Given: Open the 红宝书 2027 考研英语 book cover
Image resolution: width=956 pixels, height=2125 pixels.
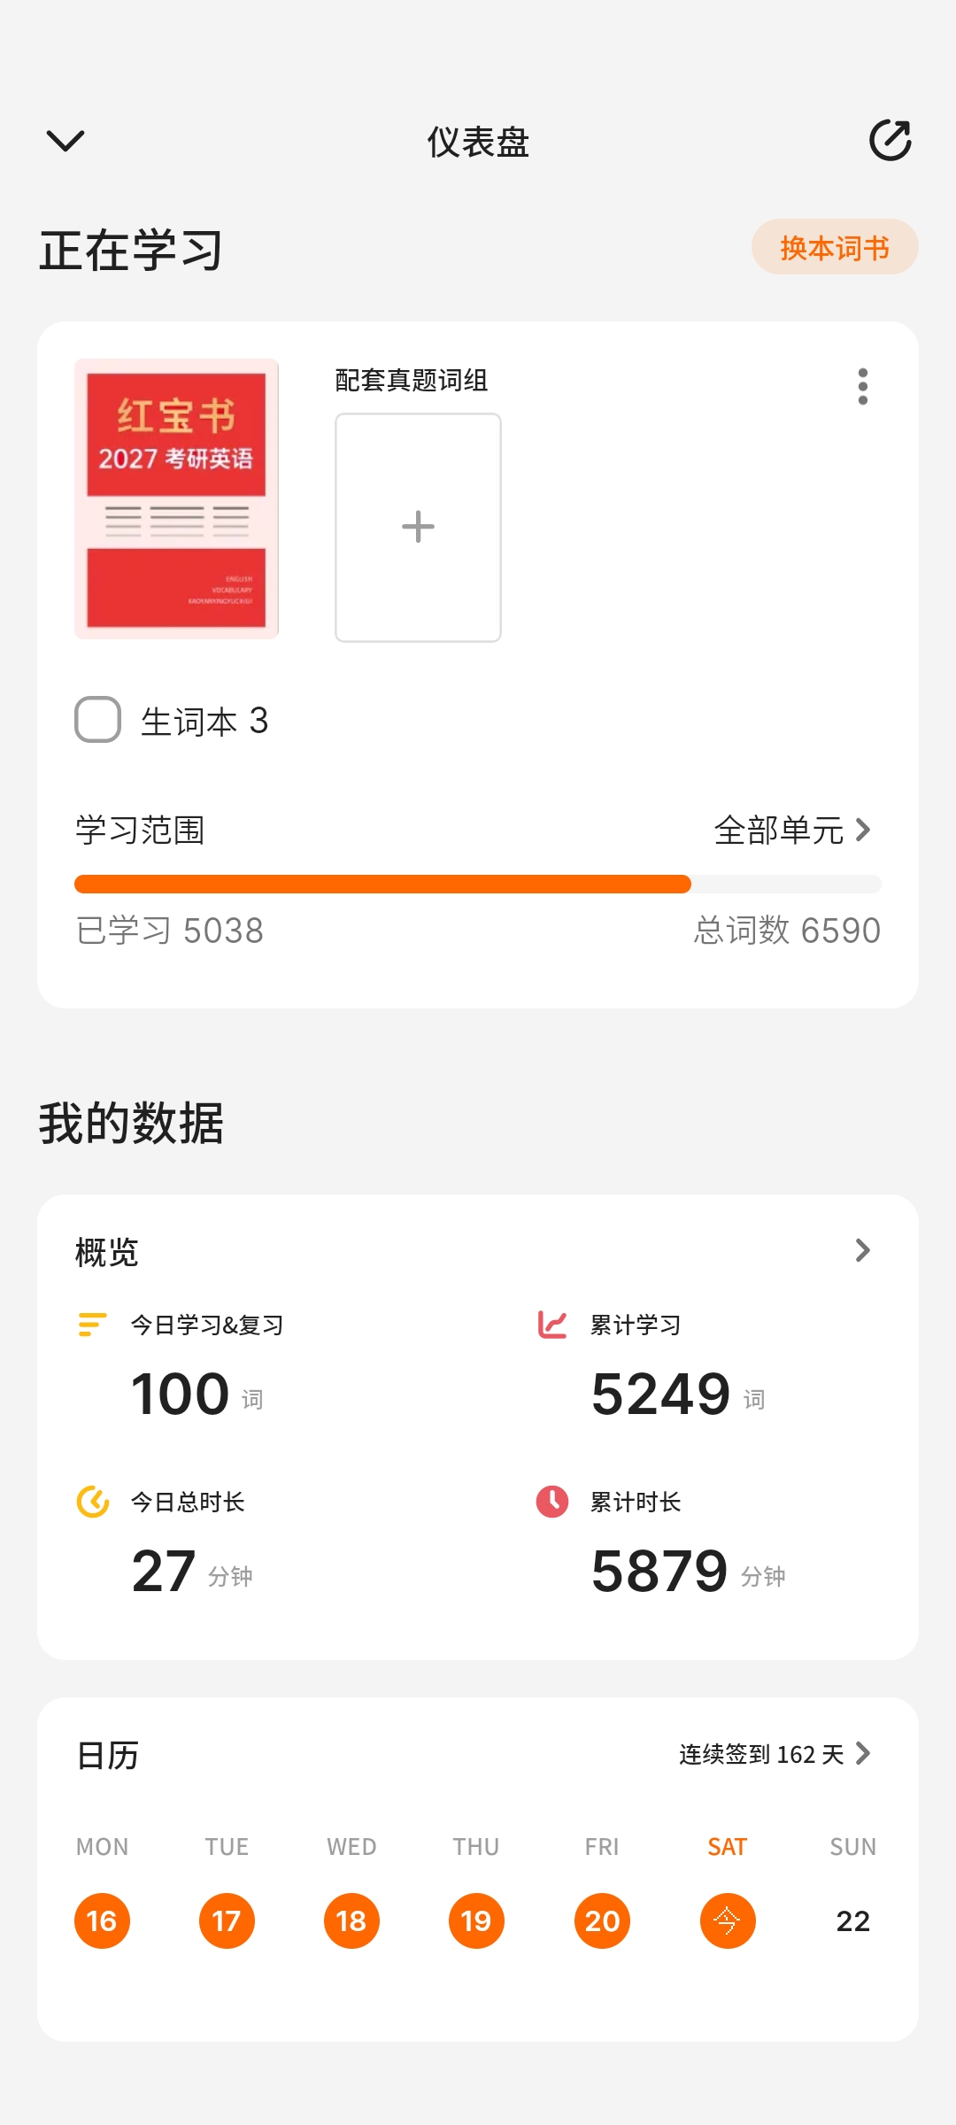Looking at the screenshot, I should [x=176, y=498].
